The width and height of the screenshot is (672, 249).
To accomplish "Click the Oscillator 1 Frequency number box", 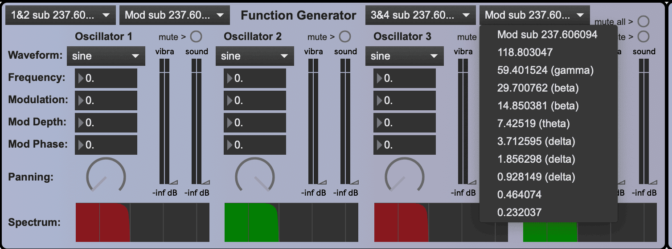I will [x=106, y=78].
